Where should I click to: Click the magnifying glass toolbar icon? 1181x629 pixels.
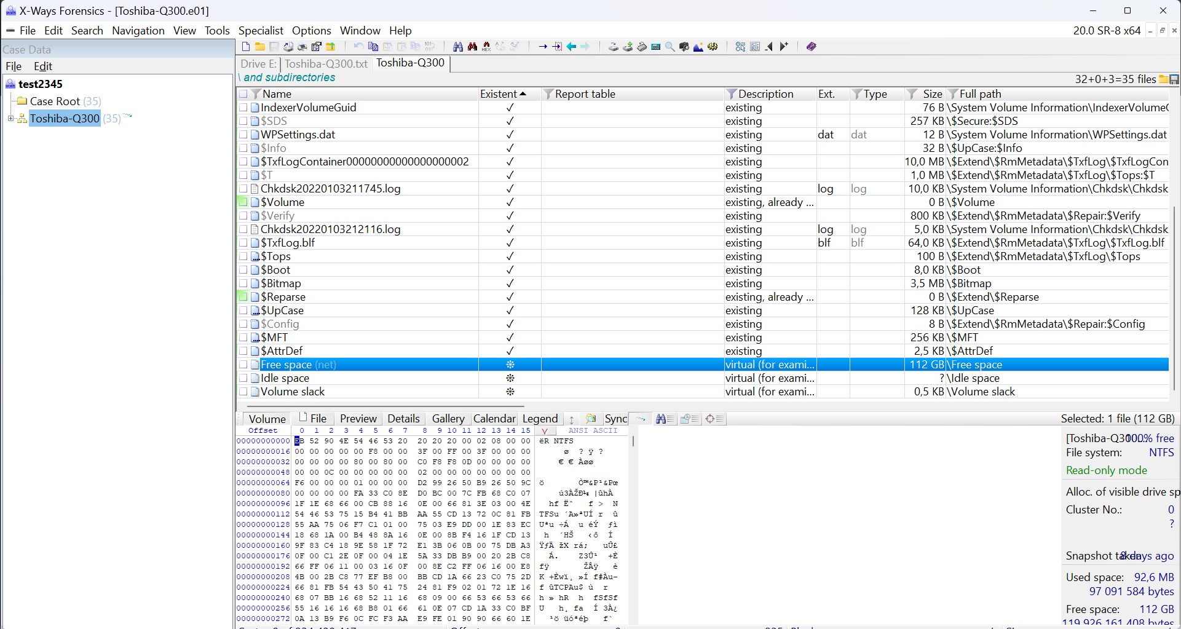670,47
